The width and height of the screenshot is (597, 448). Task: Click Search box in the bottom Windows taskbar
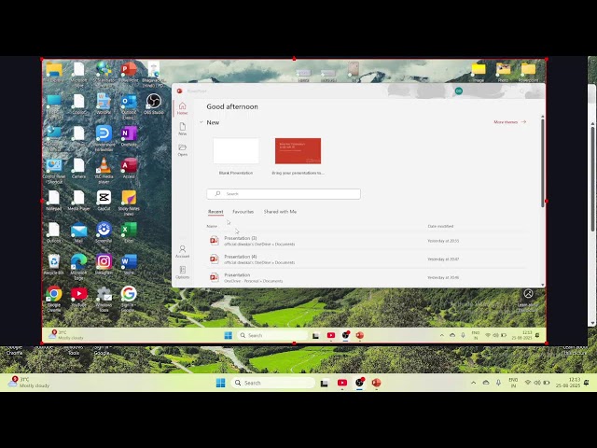[273, 383]
